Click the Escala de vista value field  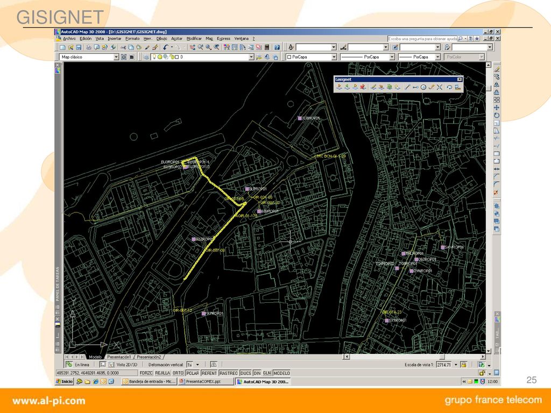444,365
